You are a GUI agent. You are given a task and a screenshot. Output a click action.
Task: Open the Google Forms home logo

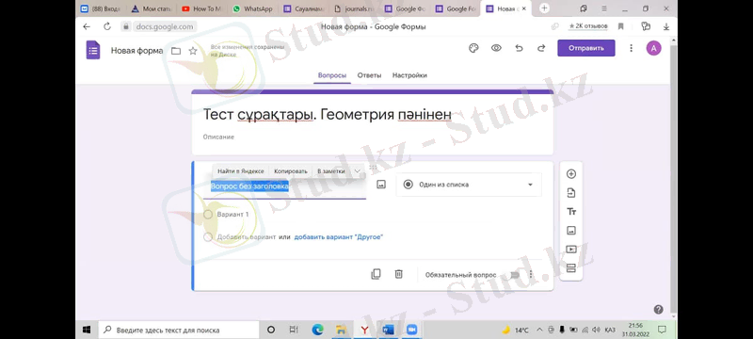[x=93, y=50]
